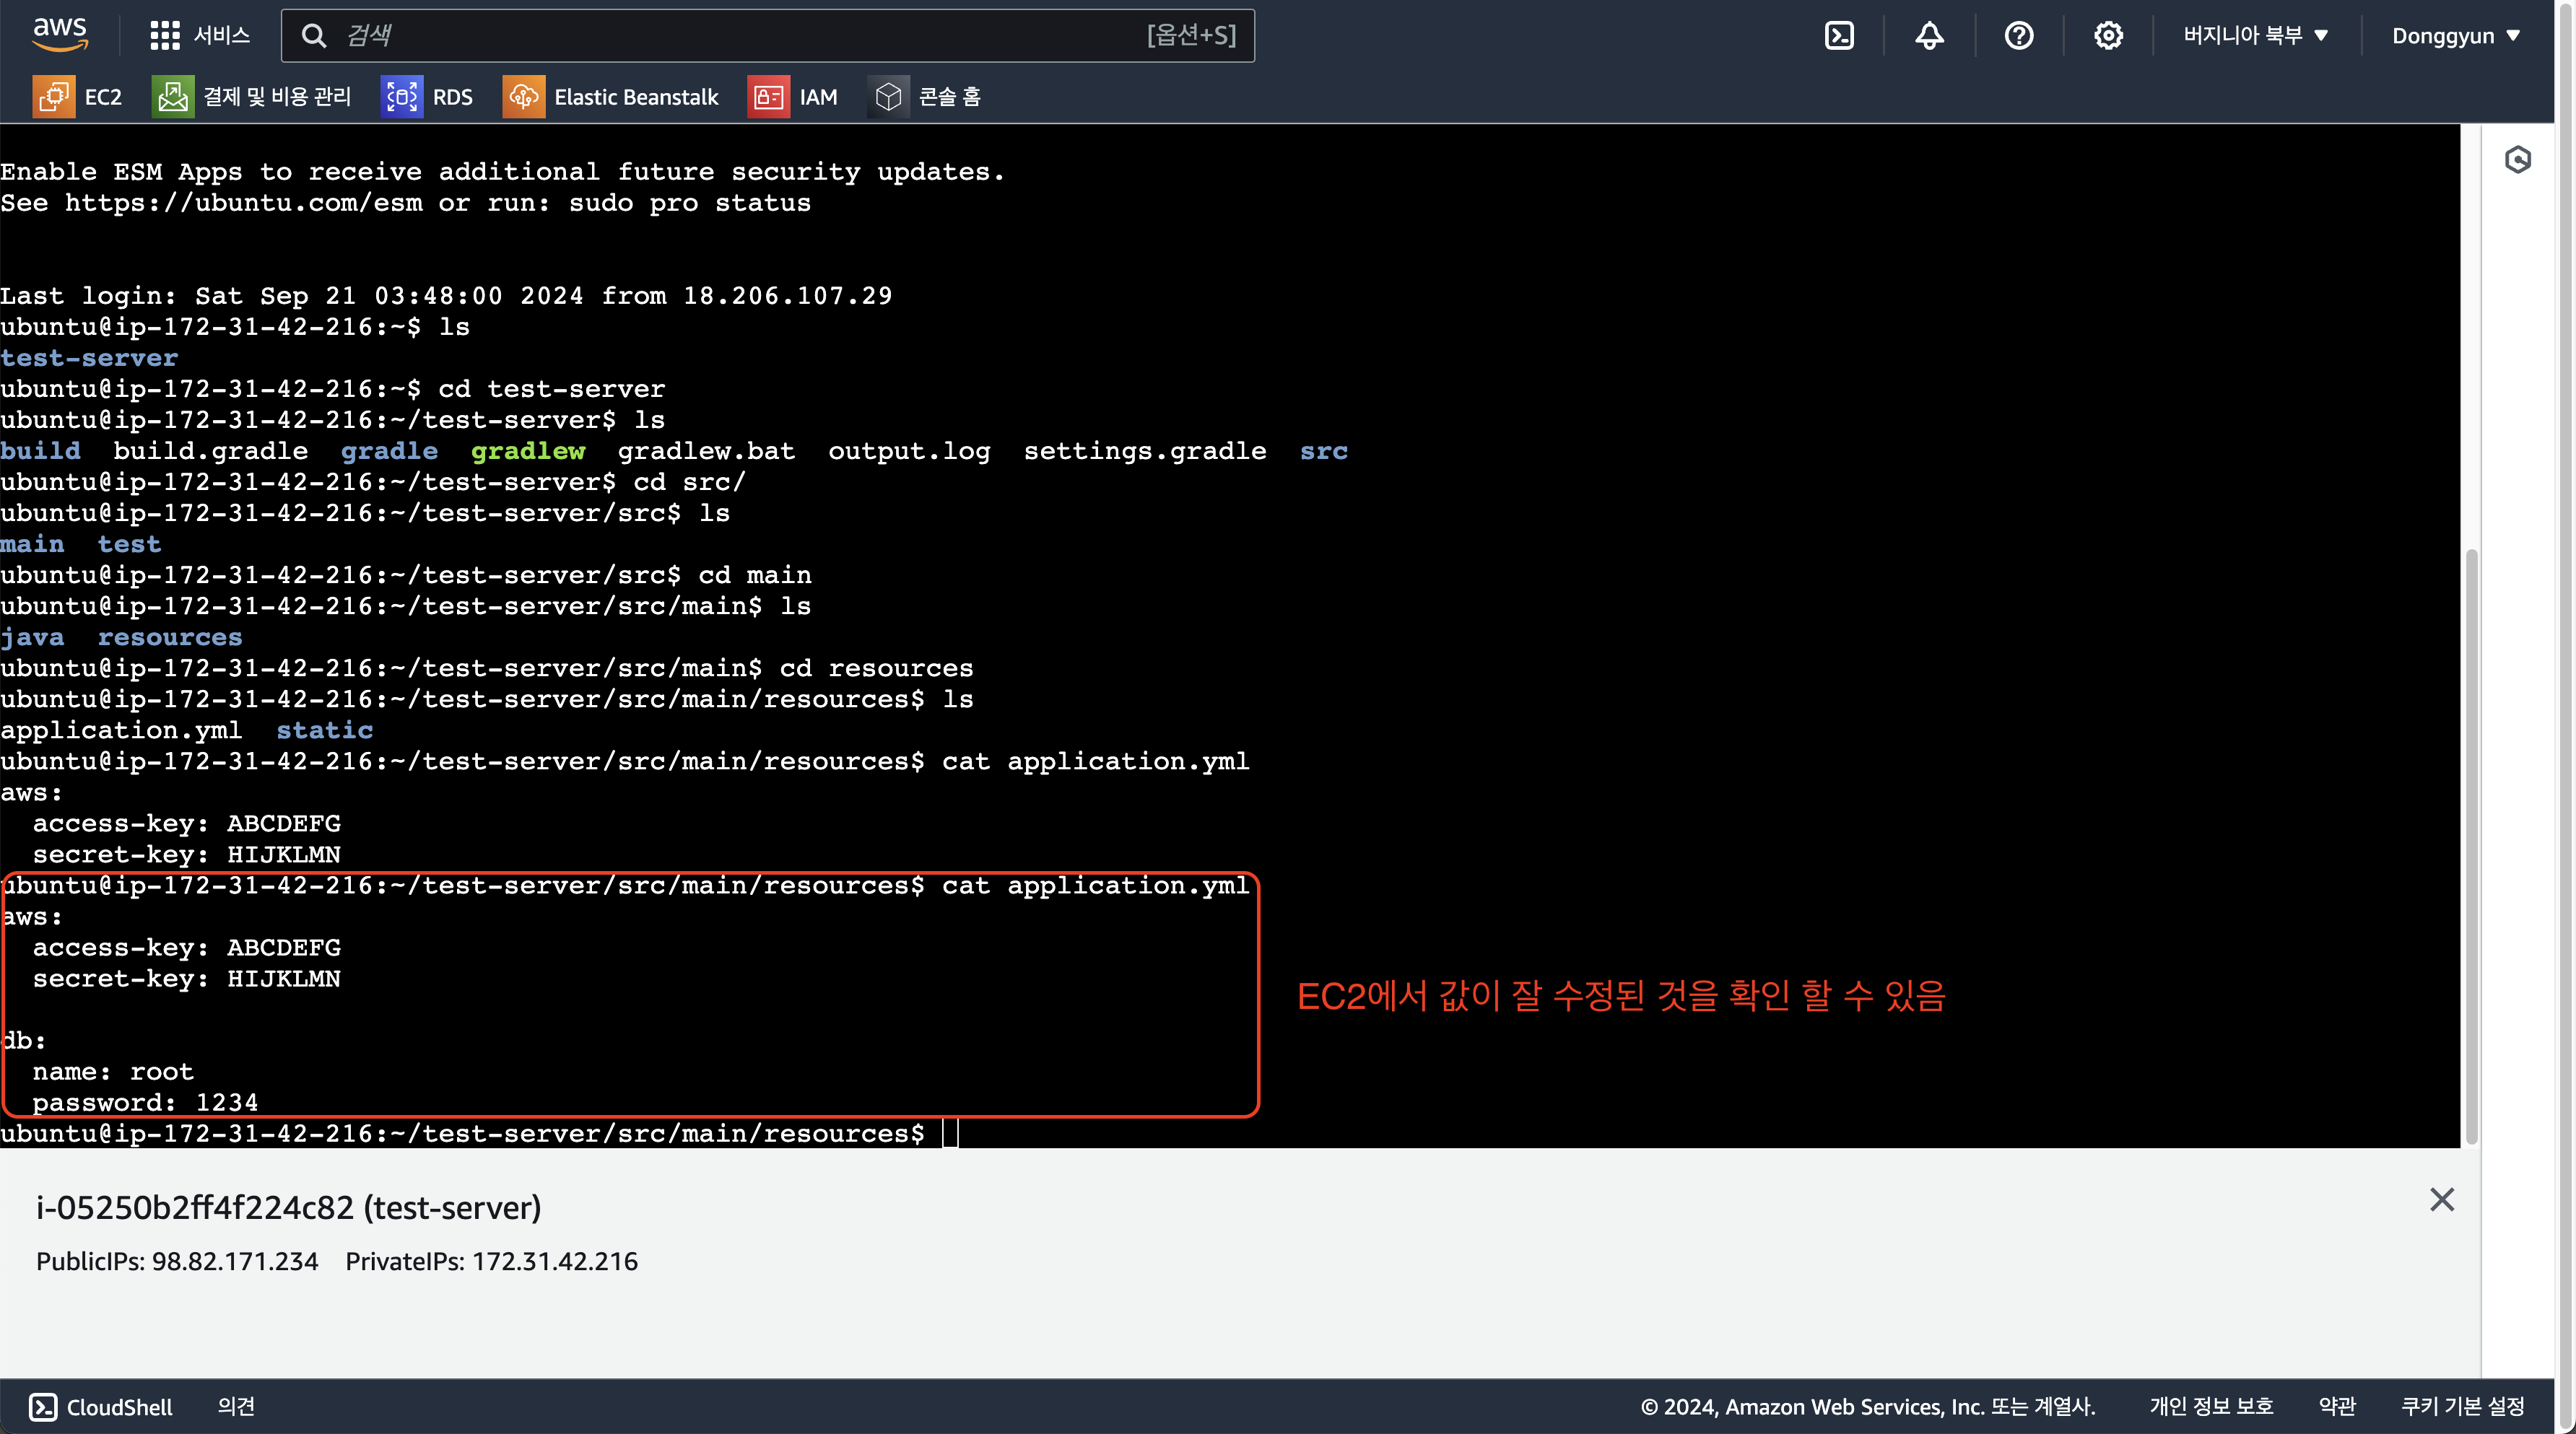Open settings gear in header
Screen dimensions: 2576x1434
click(2108, 36)
